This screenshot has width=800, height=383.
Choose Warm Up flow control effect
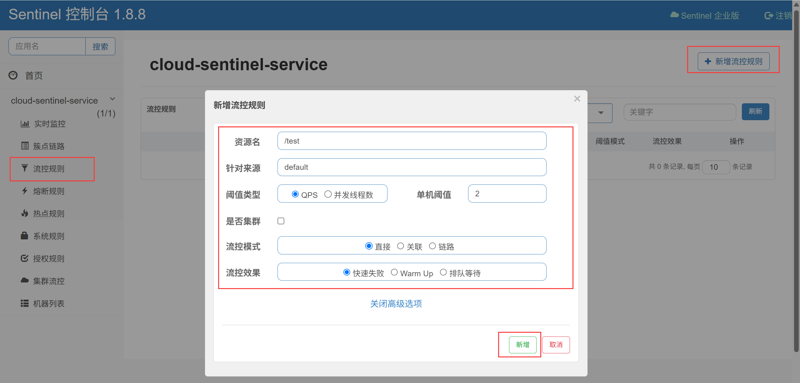point(394,273)
